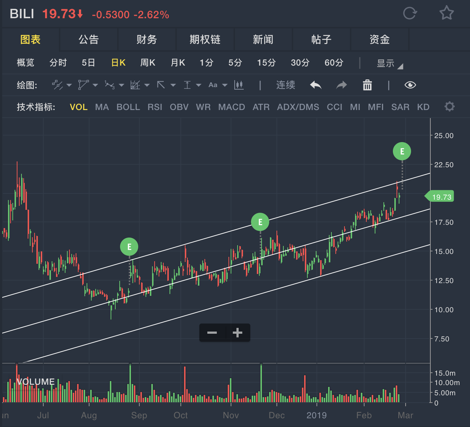Select the 周K weekly interval
Screen dimensions: 470x427
coord(148,63)
